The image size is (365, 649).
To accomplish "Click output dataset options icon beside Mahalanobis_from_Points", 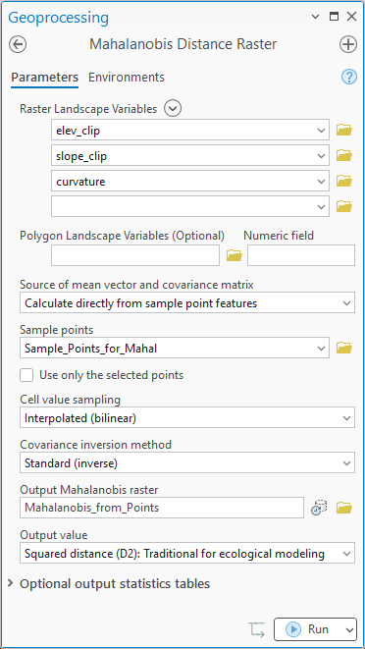I will 319,508.
